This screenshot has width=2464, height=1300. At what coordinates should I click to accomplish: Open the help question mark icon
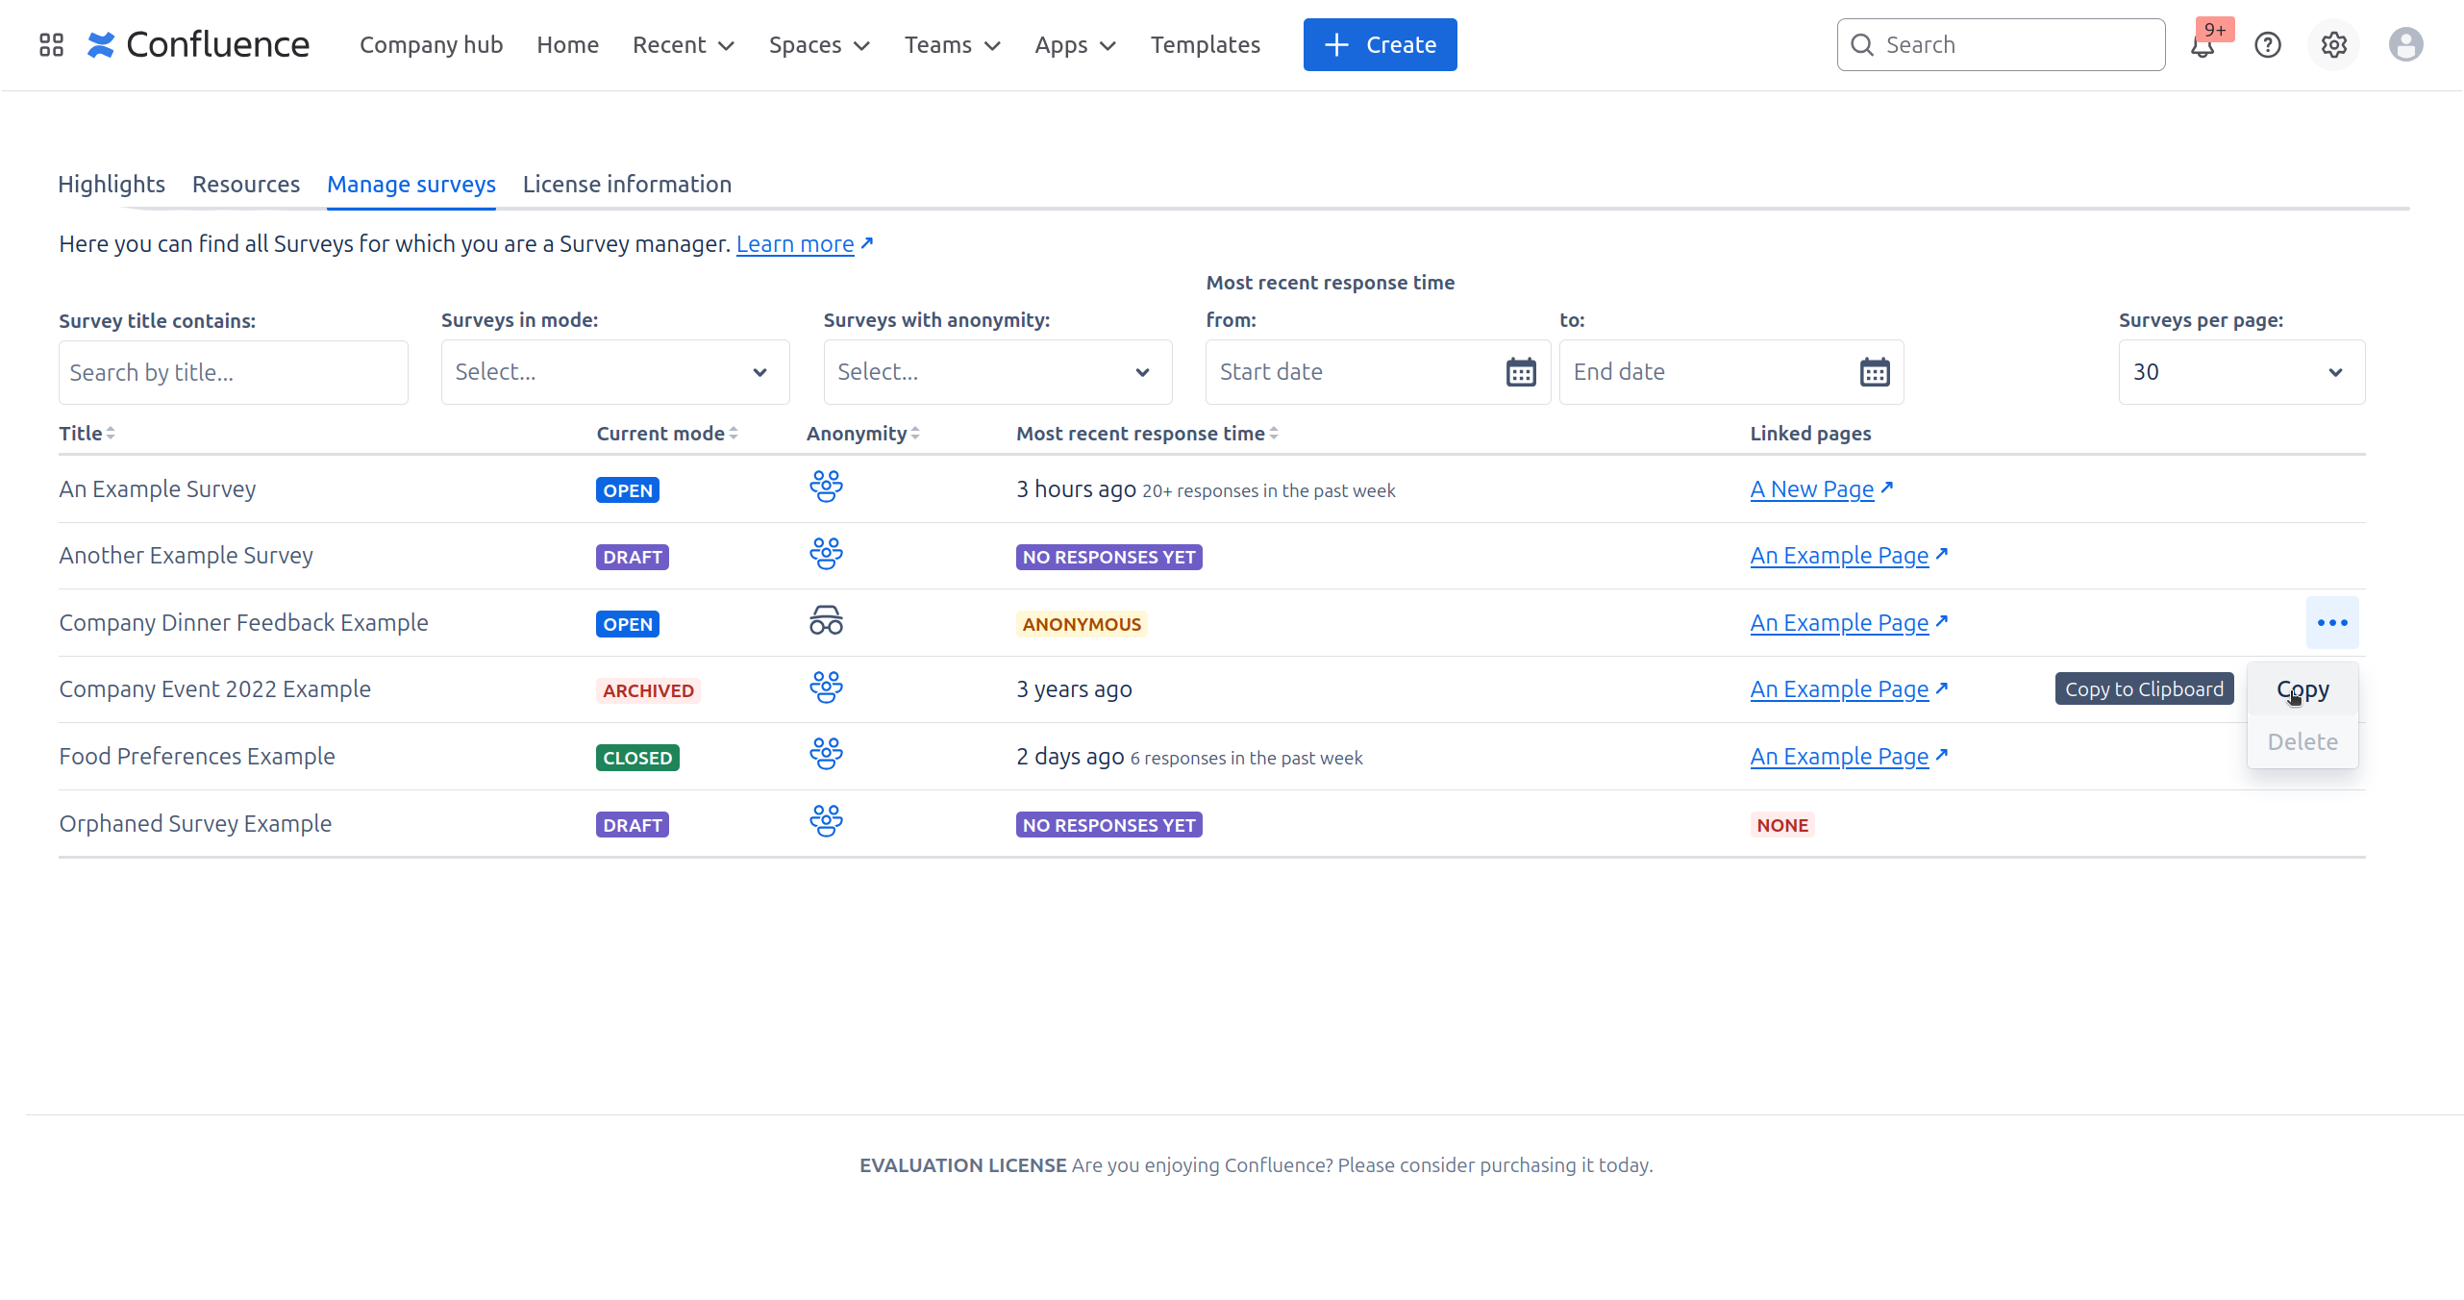pos(2268,45)
